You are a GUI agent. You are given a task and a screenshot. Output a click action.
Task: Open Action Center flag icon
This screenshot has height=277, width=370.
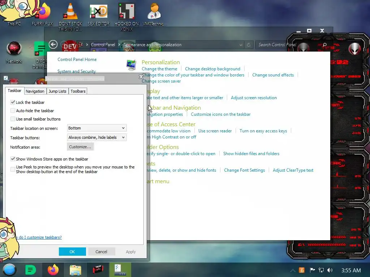click(312, 270)
